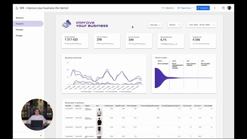The image size is (247, 139).
Task: Select the Продажи page in sidebar
Action: click(x=28, y=24)
